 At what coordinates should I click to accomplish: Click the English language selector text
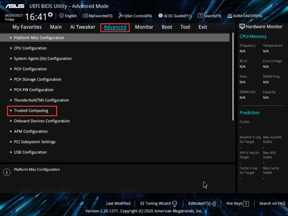coord(71,16)
